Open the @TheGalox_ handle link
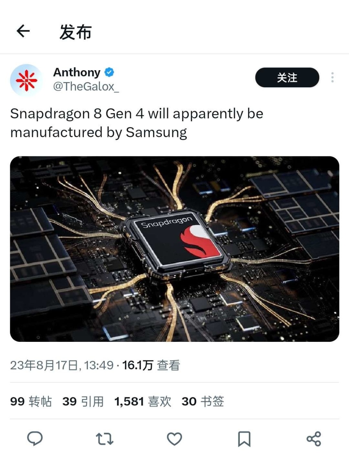349x456 pixels. 86,87
